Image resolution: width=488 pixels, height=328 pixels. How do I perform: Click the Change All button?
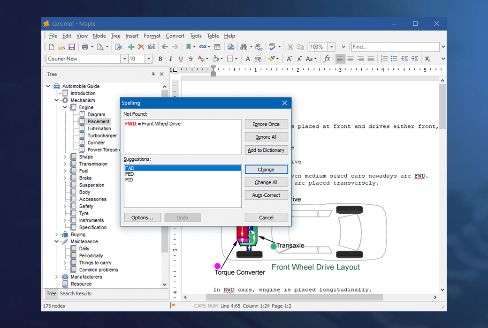tap(266, 182)
